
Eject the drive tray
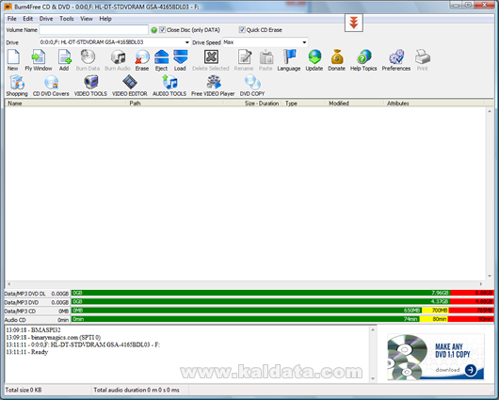click(x=161, y=60)
